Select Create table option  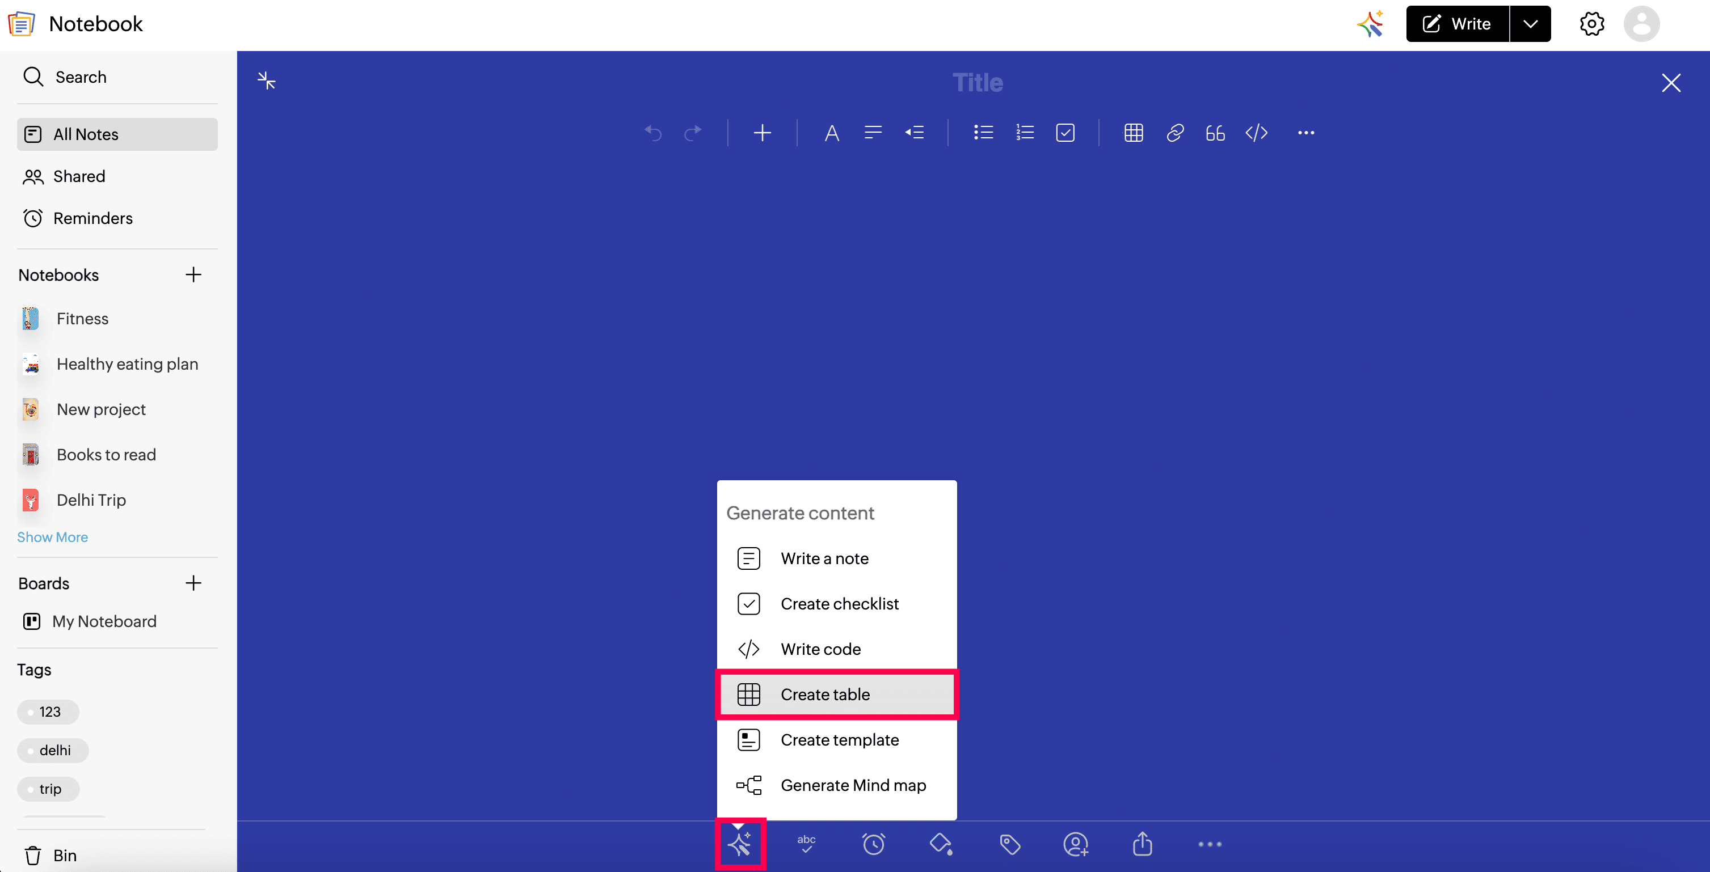836,694
